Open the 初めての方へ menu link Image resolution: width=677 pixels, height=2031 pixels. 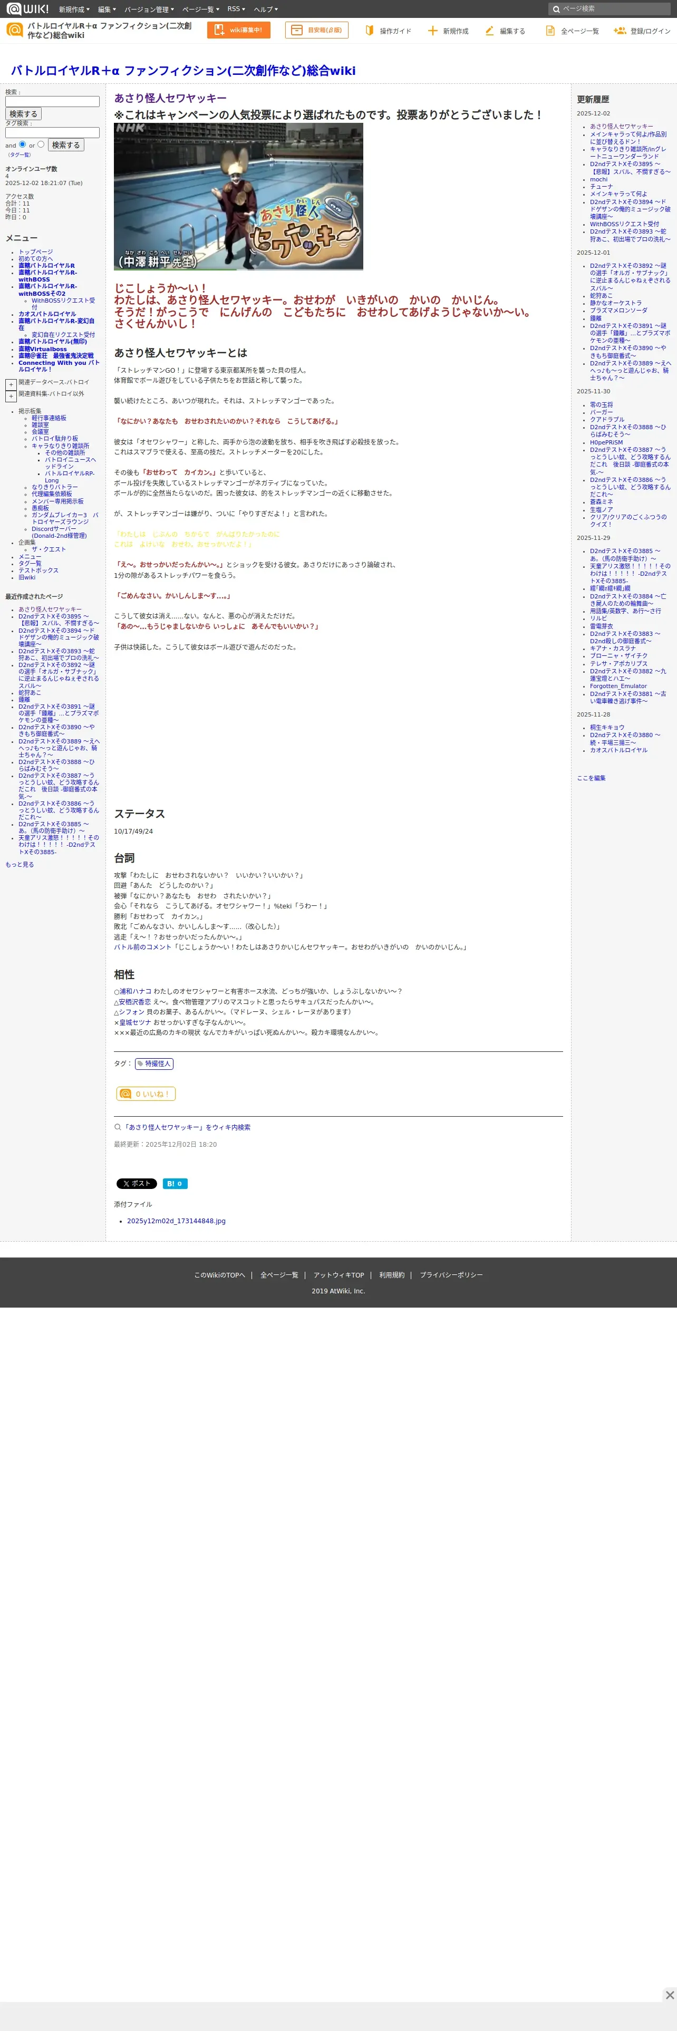point(35,258)
